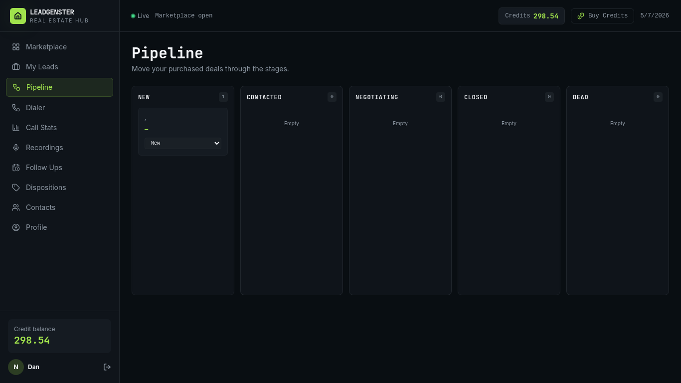Open the Marketplace menu item
The image size is (681, 383).
point(59,47)
